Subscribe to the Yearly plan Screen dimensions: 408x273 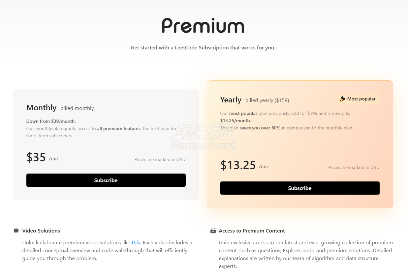tap(300, 188)
